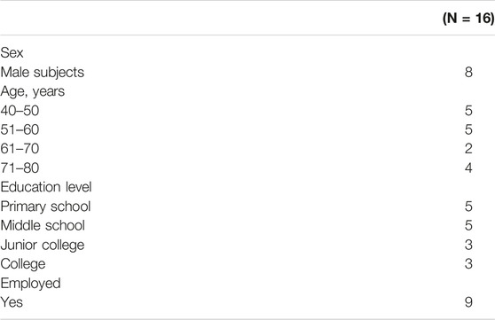Click the Education level heading

coord(46,187)
